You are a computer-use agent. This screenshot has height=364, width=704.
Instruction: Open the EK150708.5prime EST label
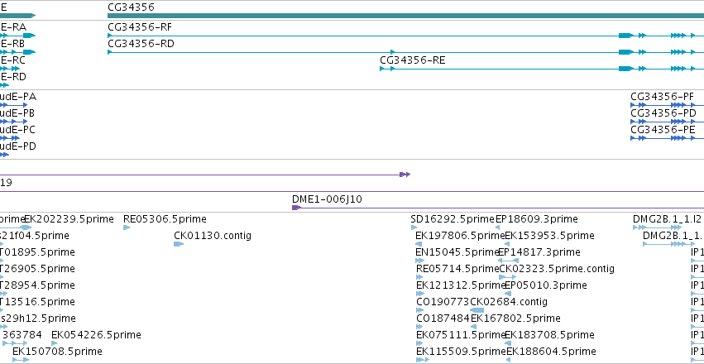point(57,352)
